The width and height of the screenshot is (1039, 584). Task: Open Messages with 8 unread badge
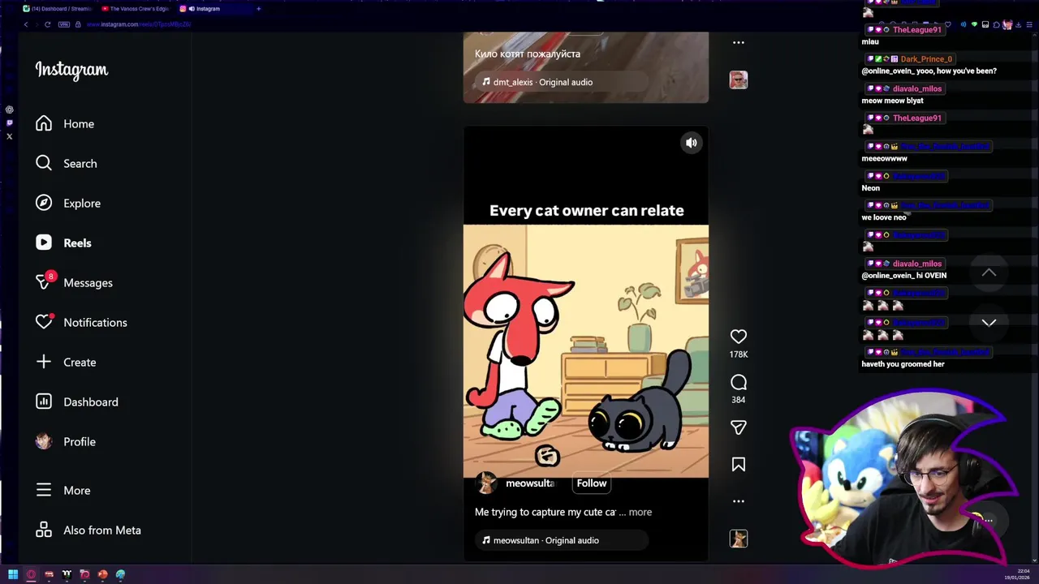pyautogui.click(x=74, y=283)
